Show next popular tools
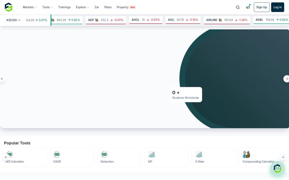This screenshot has width=289, height=180. point(283,157)
